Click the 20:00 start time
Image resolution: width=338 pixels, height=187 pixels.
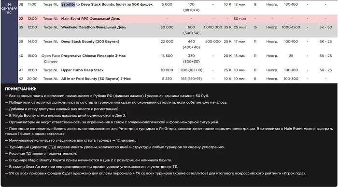pyautogui.click(x=32, y=79)
